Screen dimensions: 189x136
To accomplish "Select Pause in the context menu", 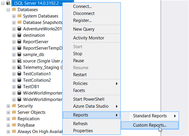I will pos(92,60).
